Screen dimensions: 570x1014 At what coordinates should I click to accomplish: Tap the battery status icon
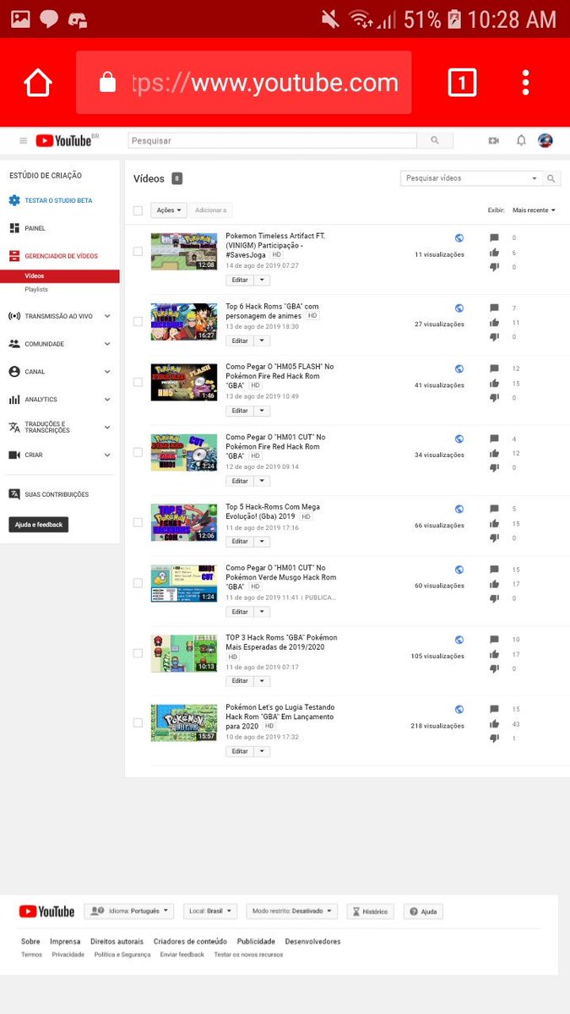pos(453,19)
